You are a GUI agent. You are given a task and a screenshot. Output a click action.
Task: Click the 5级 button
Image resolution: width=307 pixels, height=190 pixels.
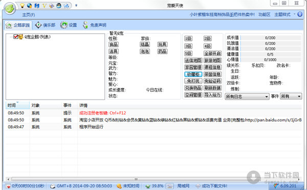click(188, 53)
